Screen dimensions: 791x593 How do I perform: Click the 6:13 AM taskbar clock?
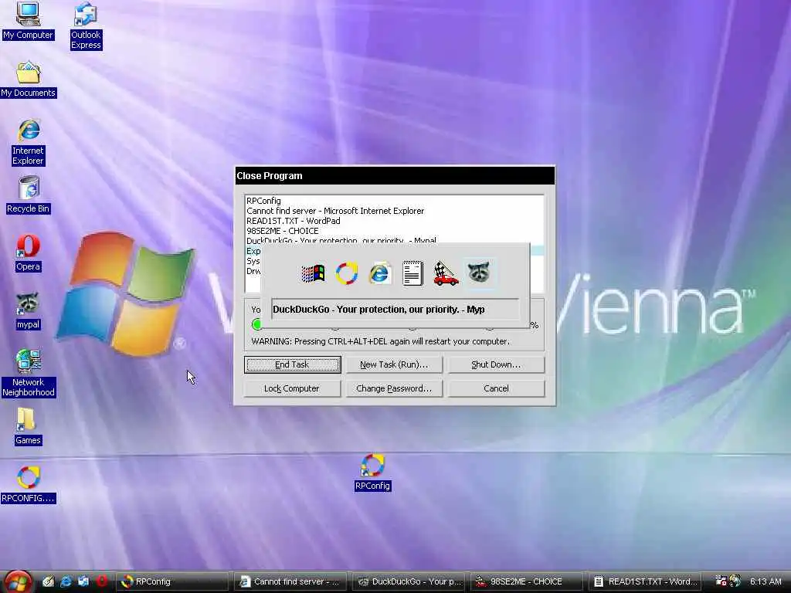click(x=766, y=581)
